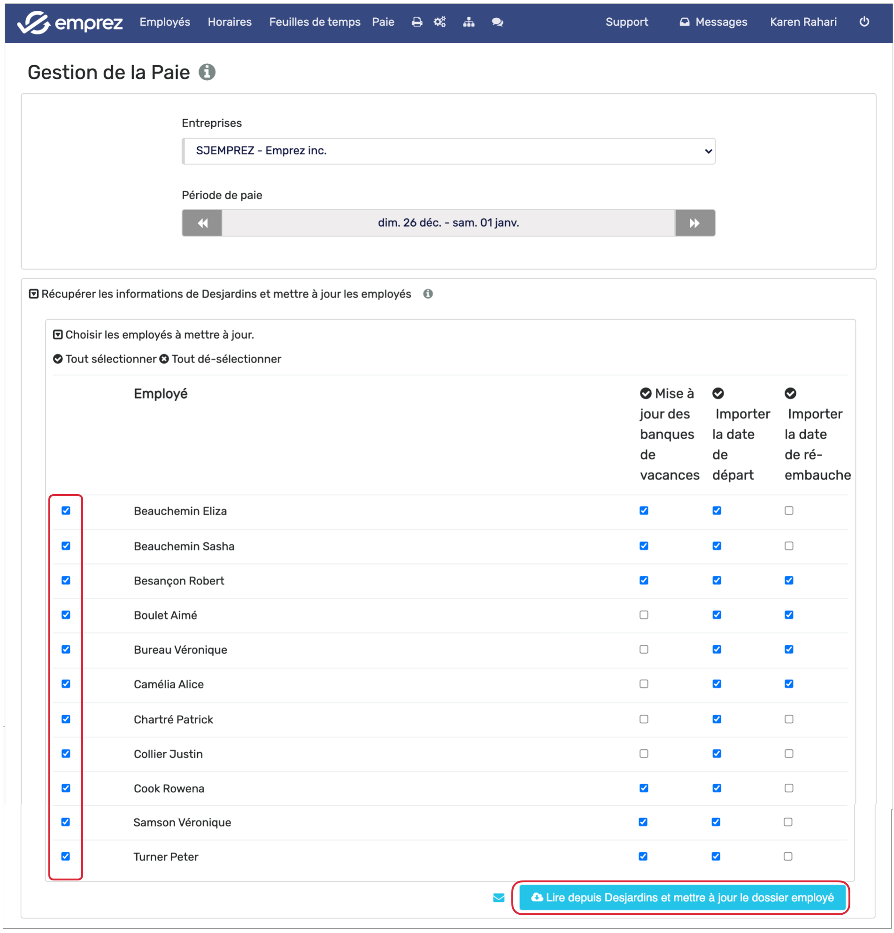Open the settings gears icon
894x933 pixels.
439,22
